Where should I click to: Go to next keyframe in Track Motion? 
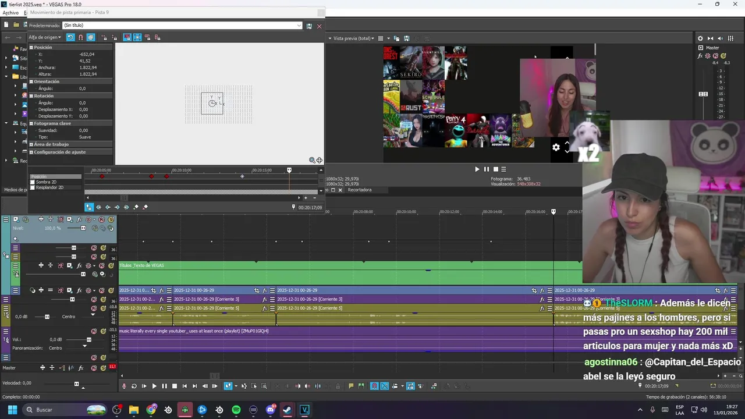[117, 207]
